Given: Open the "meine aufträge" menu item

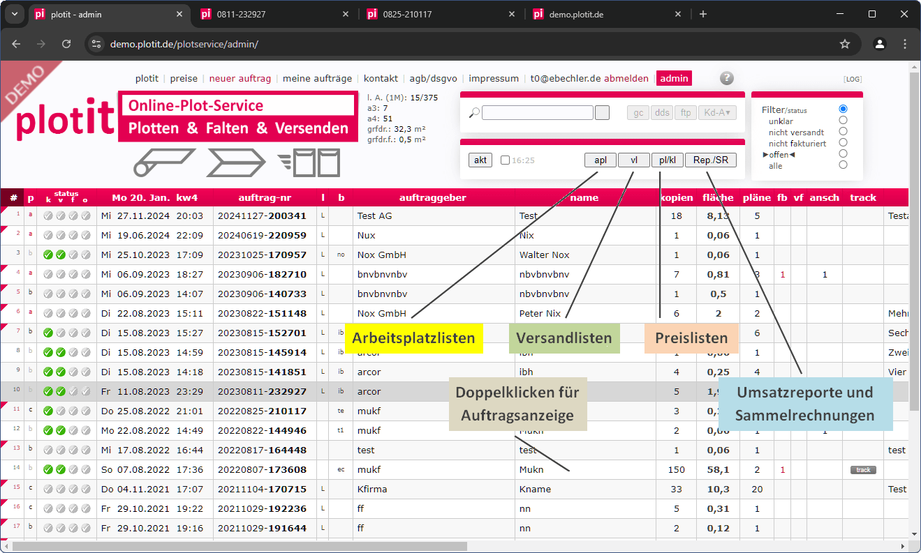Looking at the screenshot, I should click(x=318, y=78).
